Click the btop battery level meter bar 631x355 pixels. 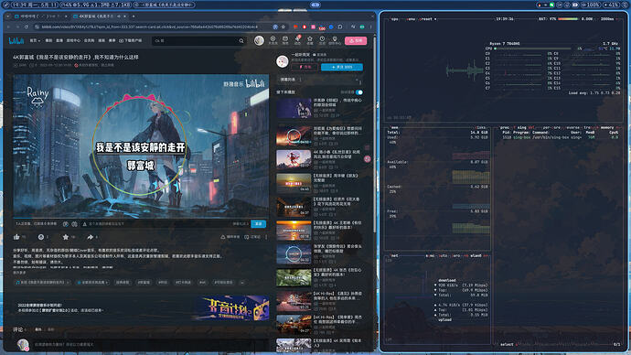coord(567,19)
